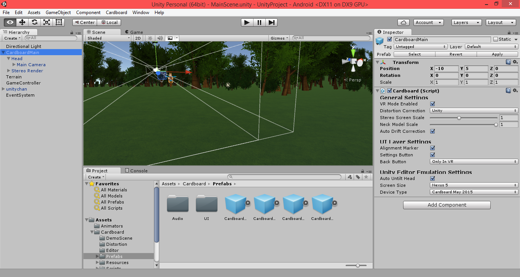Screen dimensions: 520x277
Task: Click the scene orientation gizmo
Action: tap(354, 61)
